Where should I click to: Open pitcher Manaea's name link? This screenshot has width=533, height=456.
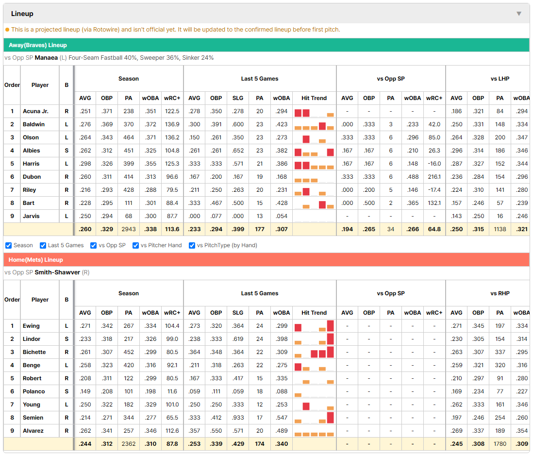click(46, 58)
